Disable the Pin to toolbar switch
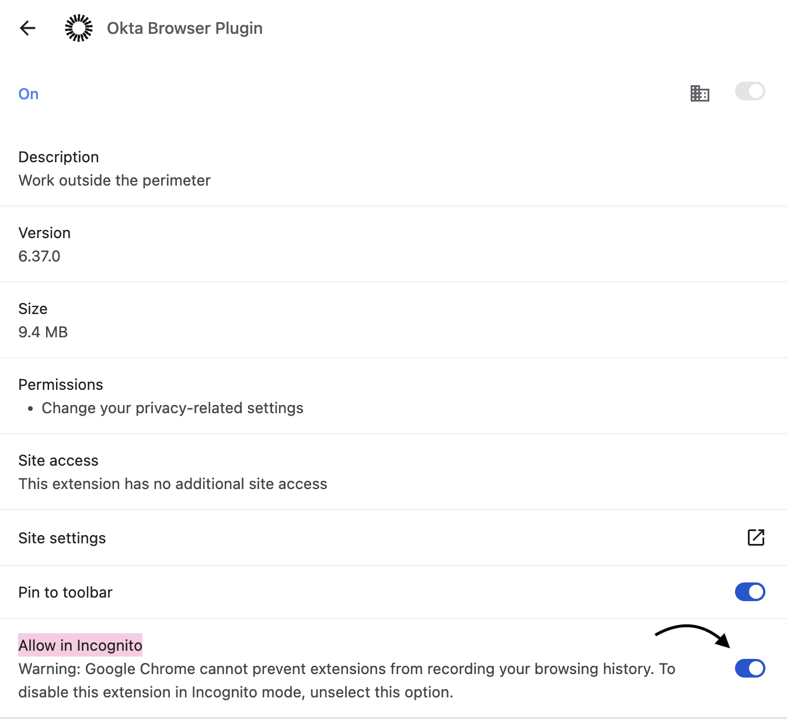 pyautogui.click(x=750, y=592)
